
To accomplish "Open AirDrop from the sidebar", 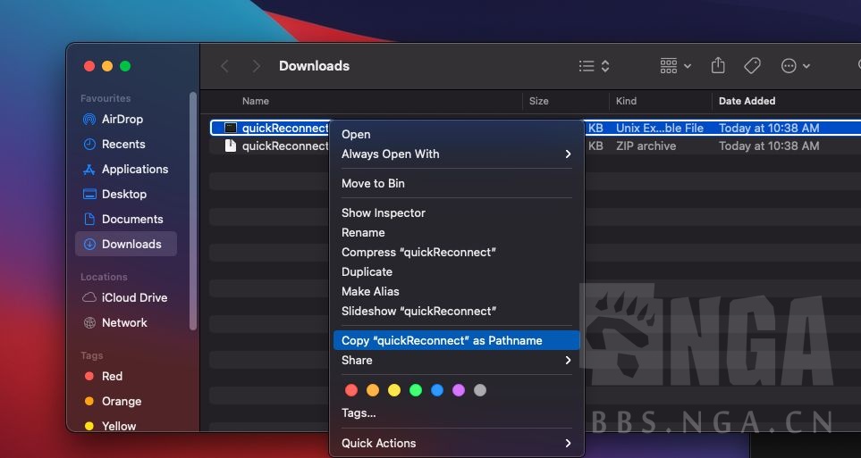I will click(x=122, y=119).
